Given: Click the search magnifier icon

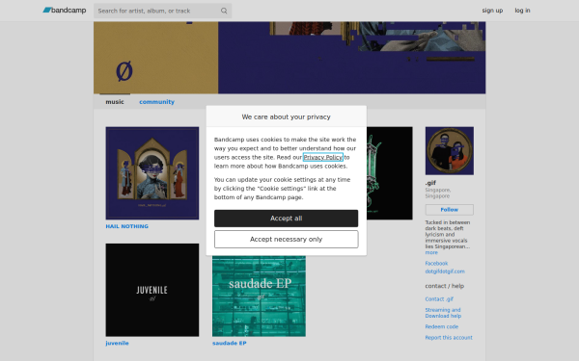Looking at the screenshot, I should coord(224,11).
